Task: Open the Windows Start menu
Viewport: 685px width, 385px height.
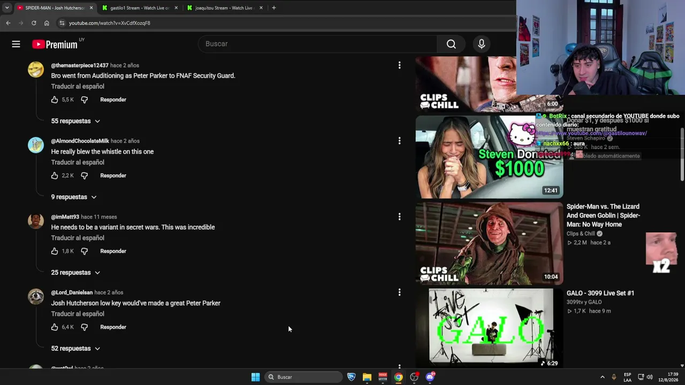Action: pos(255,377)
